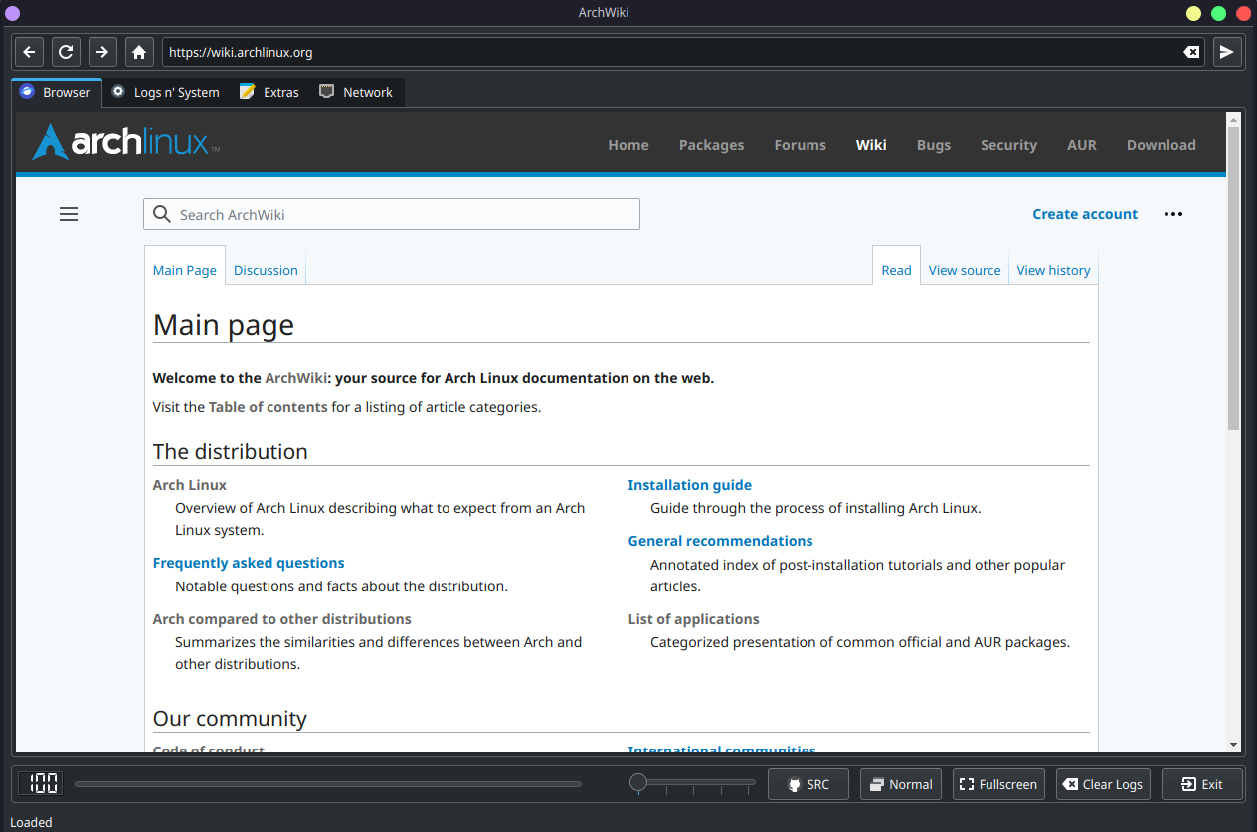
Task: Open the ArchWiki link in welcome text
Action: click(297, 378)
